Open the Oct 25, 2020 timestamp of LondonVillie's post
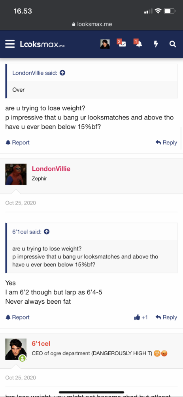This screenshot has height=397, width=183. (21, 203)
